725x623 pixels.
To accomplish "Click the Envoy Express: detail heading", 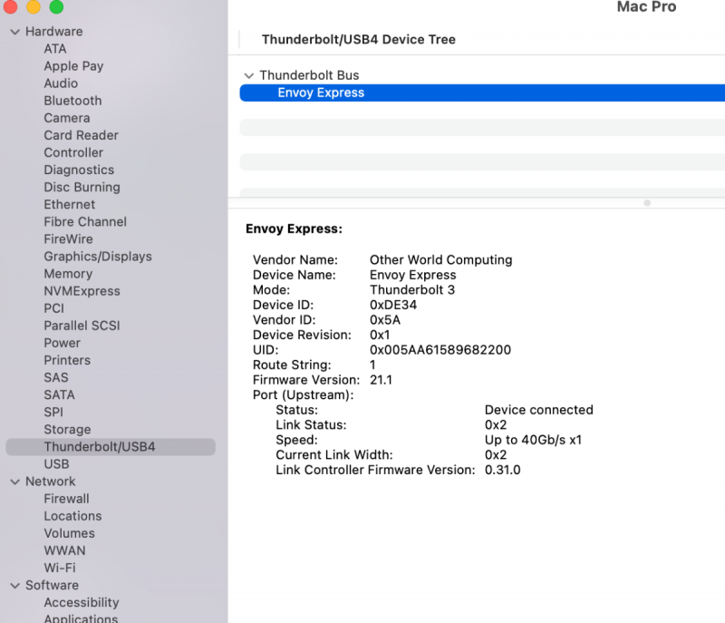I will pyautogui.click(x=294, y=229).
